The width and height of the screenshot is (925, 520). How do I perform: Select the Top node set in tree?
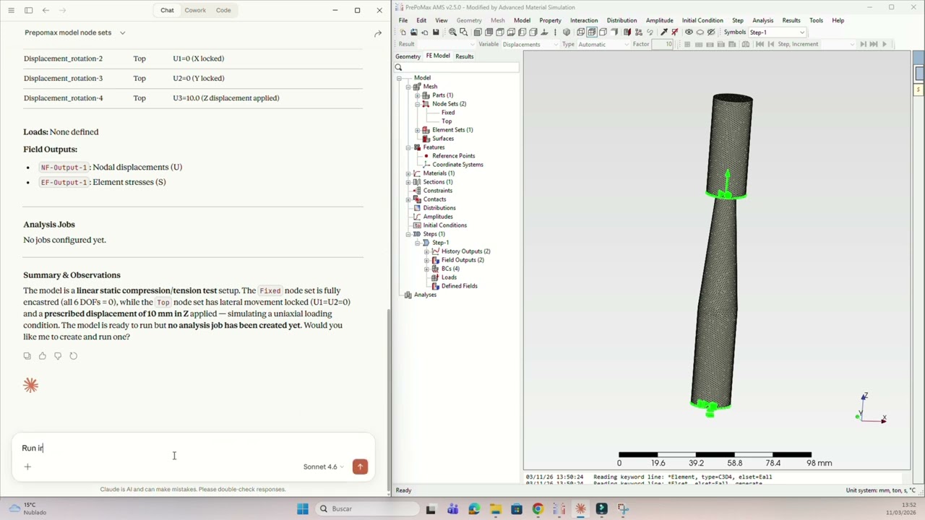pyautogui.click(x=447, y=121)
